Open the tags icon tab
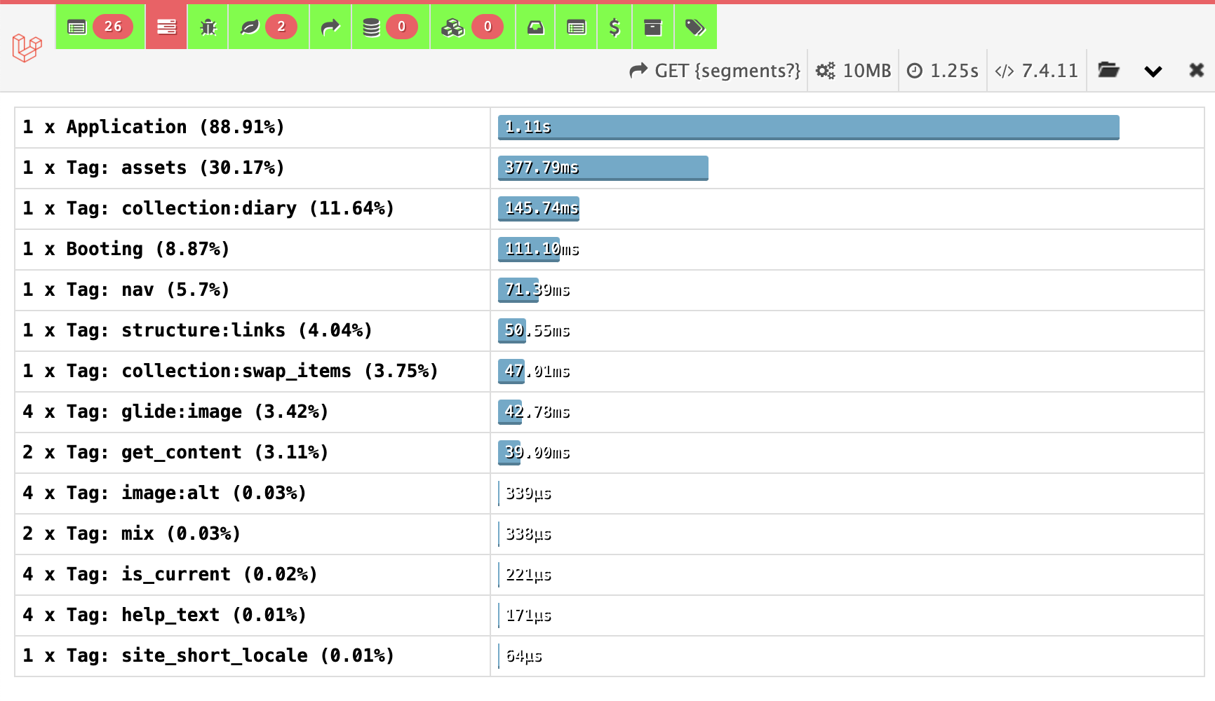1215x701 pixels. [x=695, y=27]
